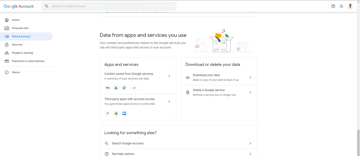Open the Home icon in sidebar
This screenshot has height=156, width=360.
(x=7, y=20)
